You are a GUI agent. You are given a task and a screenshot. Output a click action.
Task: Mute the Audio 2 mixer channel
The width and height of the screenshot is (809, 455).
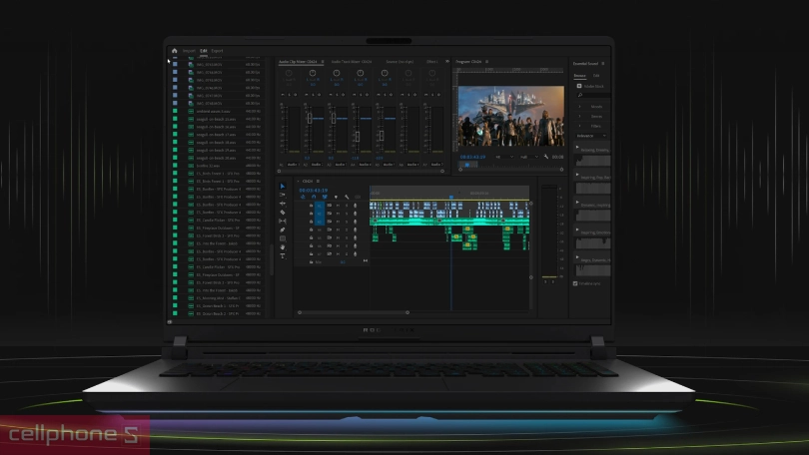click(x=307, y=95)
